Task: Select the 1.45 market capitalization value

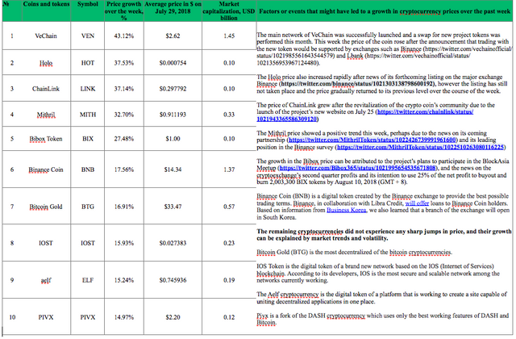Action: pos(229,36)
